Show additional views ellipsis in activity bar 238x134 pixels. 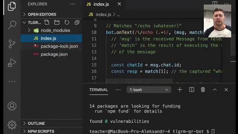(x=12, y=82)
